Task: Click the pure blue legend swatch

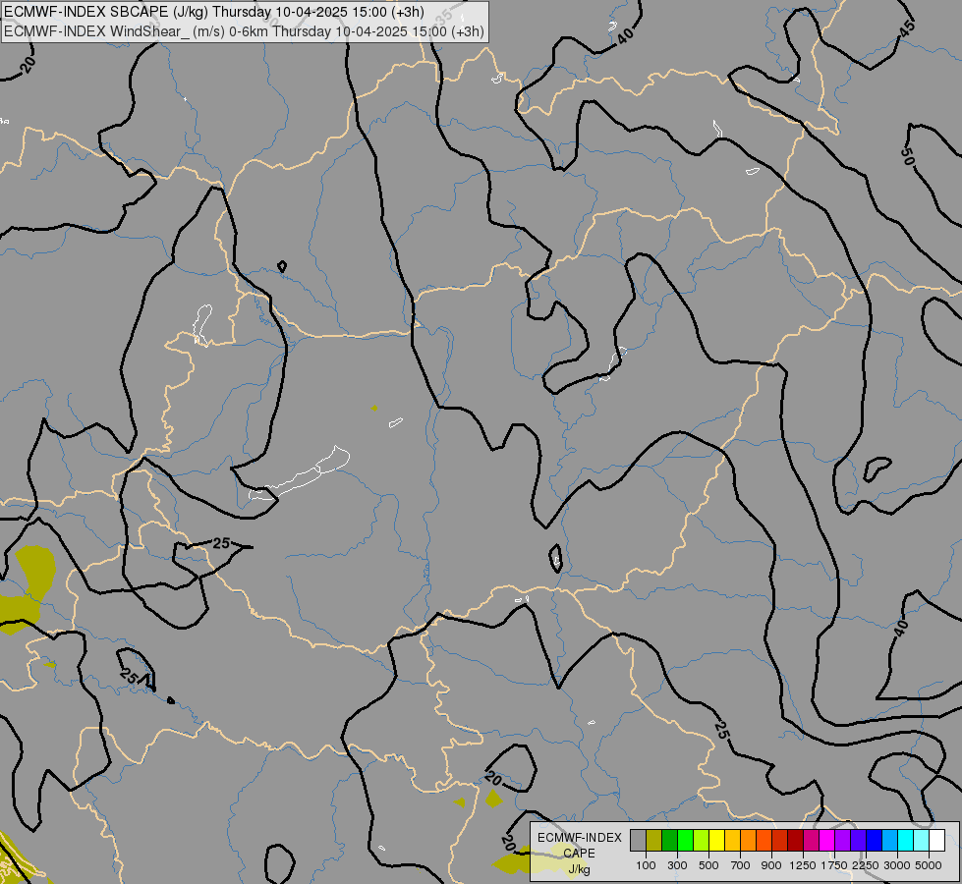Action: point(875,841)
